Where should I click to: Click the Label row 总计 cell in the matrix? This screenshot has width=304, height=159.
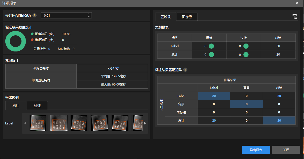(x=279, y=96)
